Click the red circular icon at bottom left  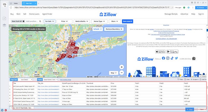[6, 110]
